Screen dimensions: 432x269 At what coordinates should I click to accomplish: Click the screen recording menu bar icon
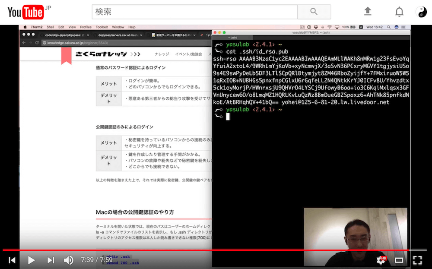pos(302,27)
